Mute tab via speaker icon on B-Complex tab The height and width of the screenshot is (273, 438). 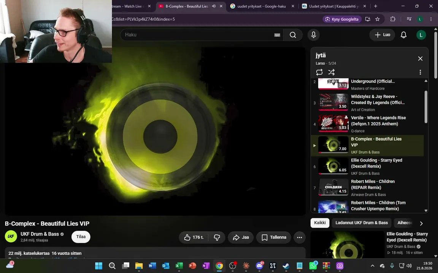214,6
